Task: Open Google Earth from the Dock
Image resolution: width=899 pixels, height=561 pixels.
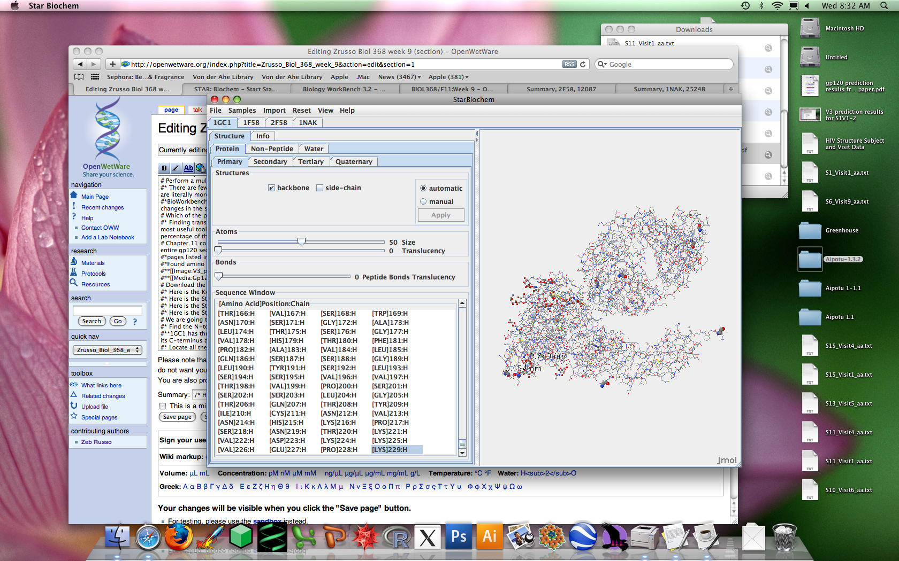Action: (583, 537)
